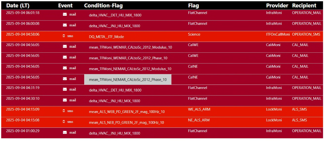Open DQ_META__ITF_Mode condition flag
324x141 pixels.
107,37
